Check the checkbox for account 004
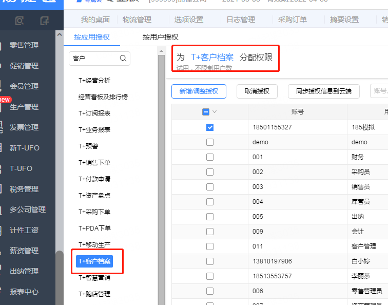 pos(210,202)
